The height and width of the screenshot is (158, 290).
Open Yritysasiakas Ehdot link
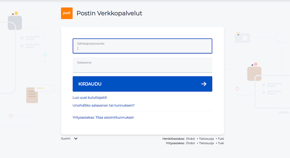(x=191, y=143)
